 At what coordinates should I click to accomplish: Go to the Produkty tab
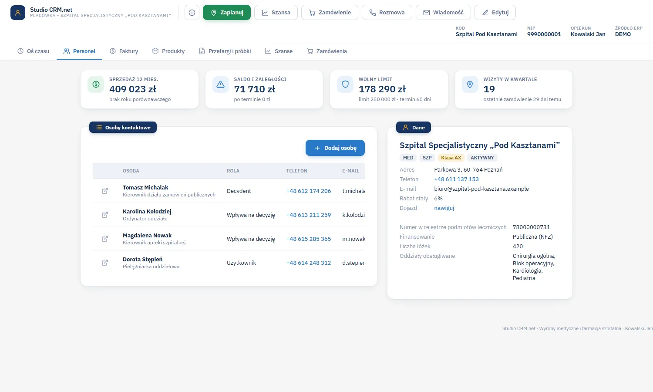coord(168,51)
